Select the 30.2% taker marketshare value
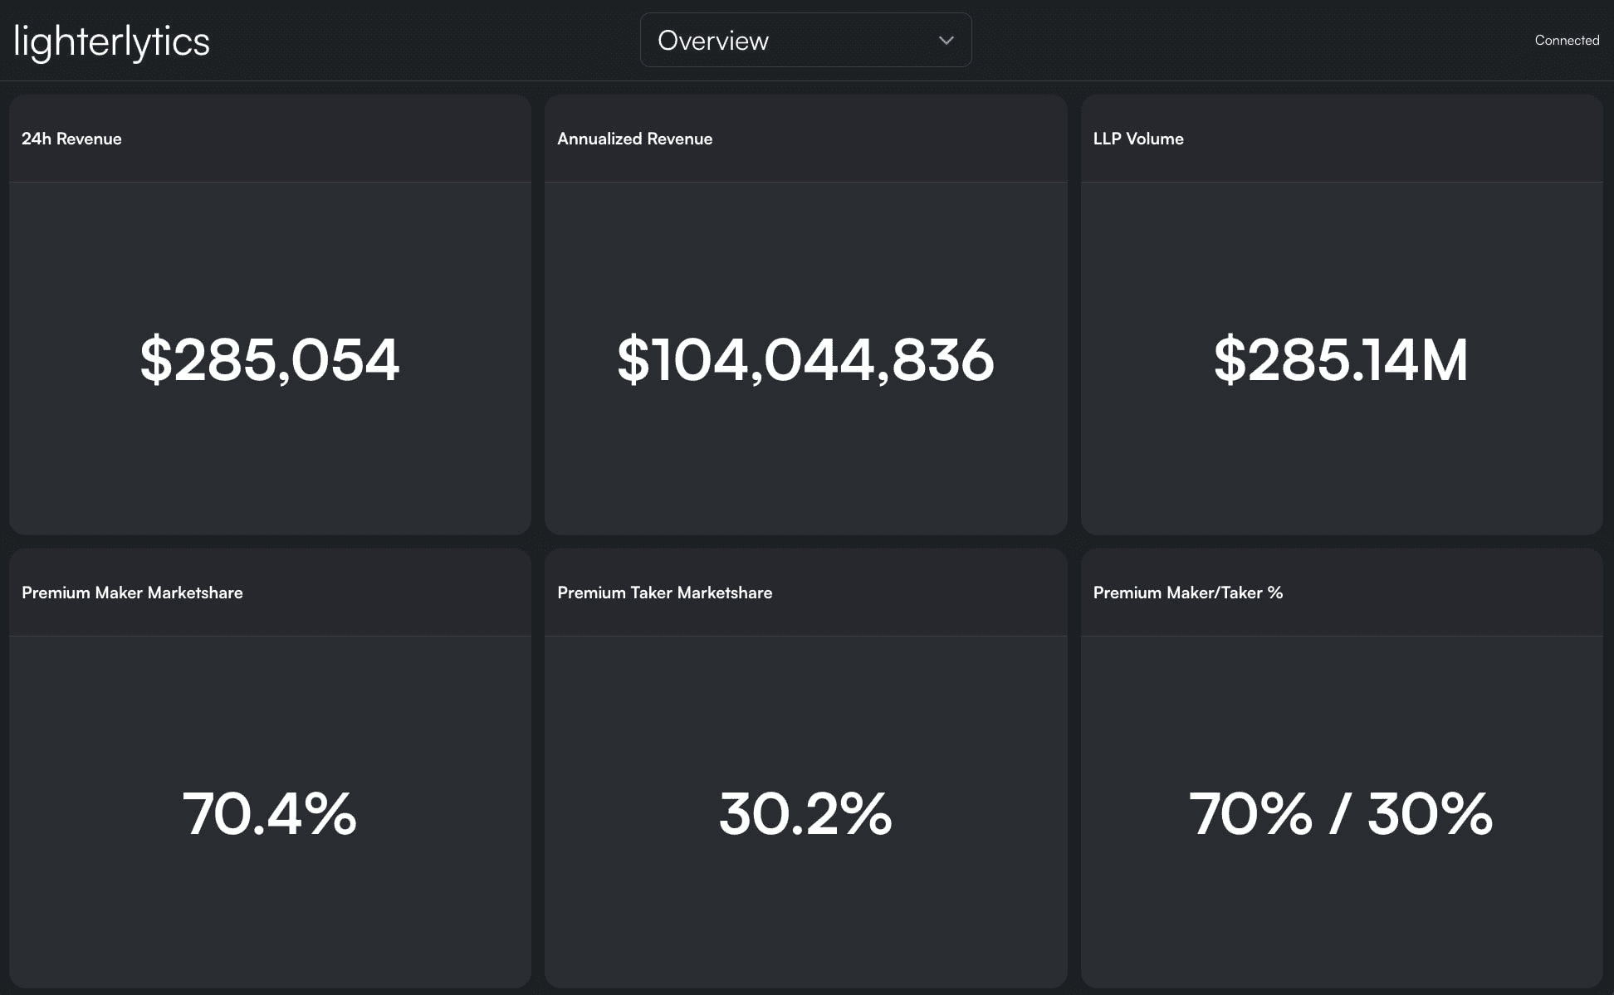The image size is (1614, 995). pos(805,813)
